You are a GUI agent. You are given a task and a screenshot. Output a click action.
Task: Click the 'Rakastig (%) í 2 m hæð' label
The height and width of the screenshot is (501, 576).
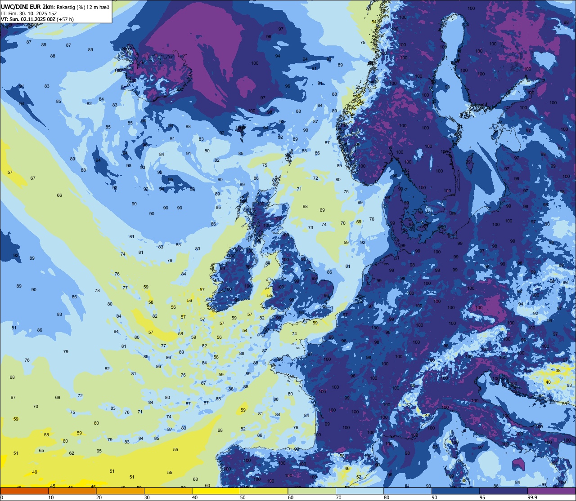tap(83, 7)
